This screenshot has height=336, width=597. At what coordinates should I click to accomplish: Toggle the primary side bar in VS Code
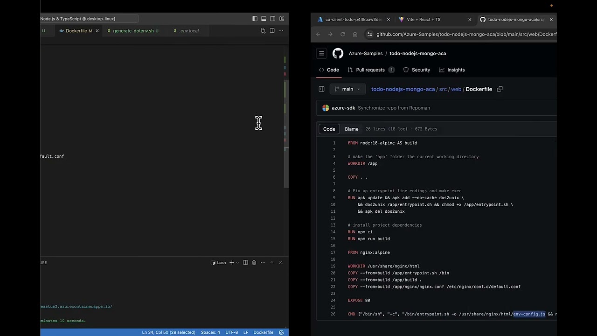(x=255, y=19)
